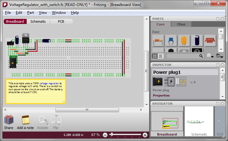
Task: Click the Flip tool icon
Action: [x=56, y=120]
